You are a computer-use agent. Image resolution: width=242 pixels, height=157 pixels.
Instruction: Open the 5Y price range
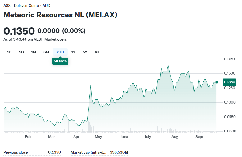(x=85, y=52)
